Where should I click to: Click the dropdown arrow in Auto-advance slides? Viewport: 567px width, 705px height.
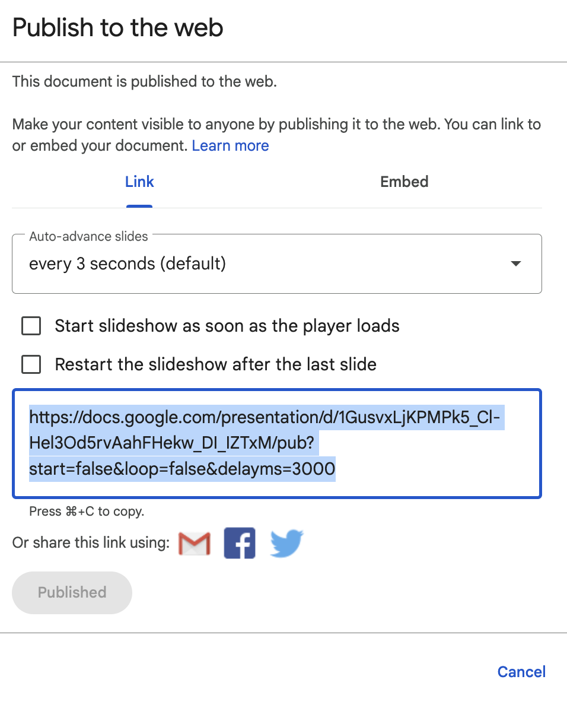click(516, 263)
